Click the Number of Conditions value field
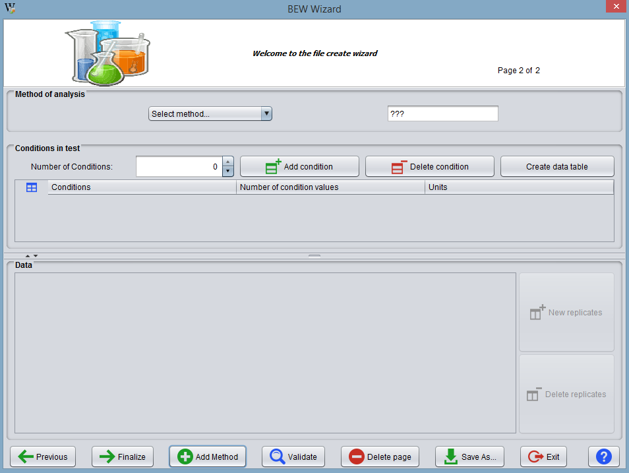 click(x=179, y=166)
